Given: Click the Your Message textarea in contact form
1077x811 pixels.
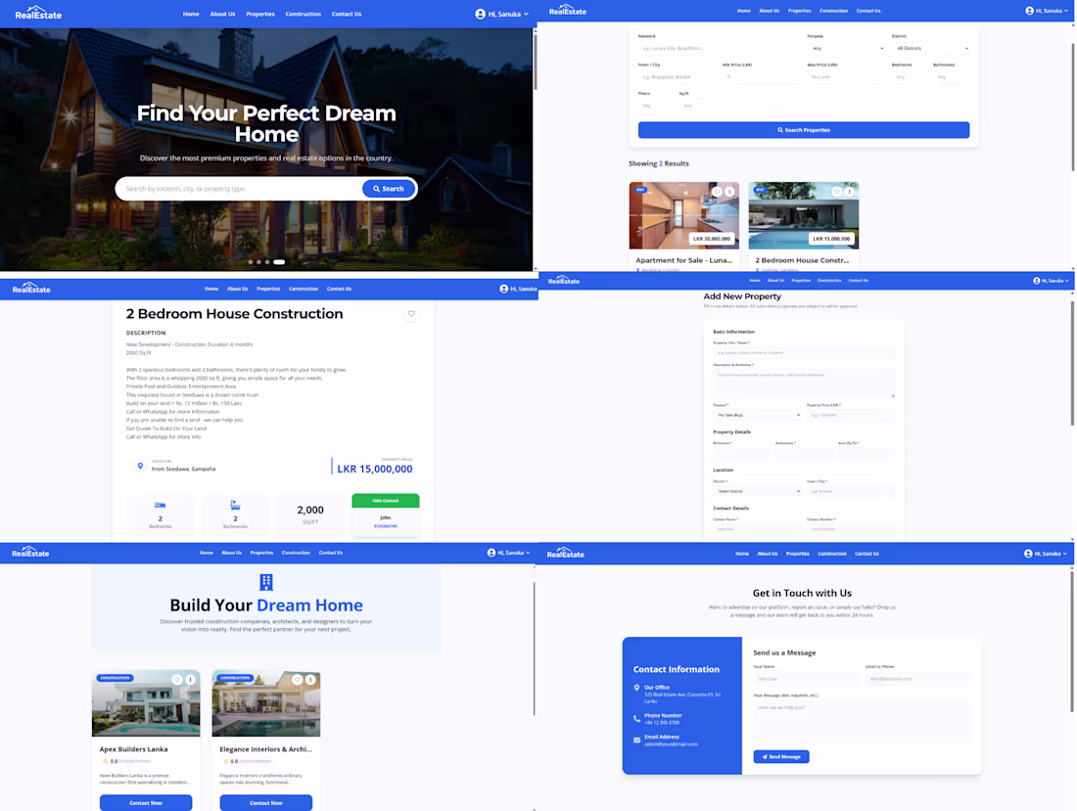Looking at the screenshot, I should [862, 720].
